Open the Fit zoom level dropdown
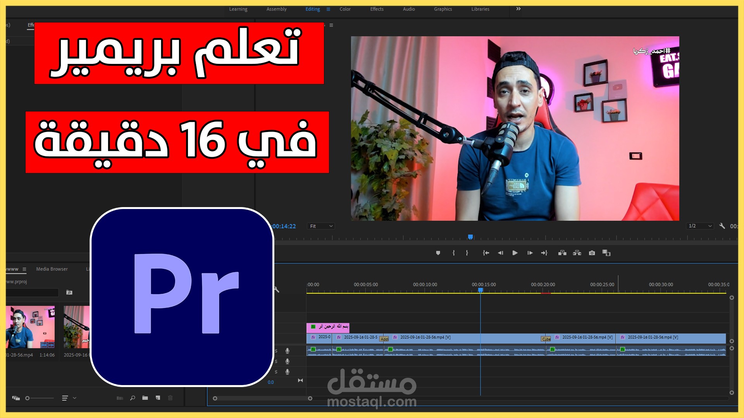The height and width of the screenshot is (418, 744). [x=321, y=226]
